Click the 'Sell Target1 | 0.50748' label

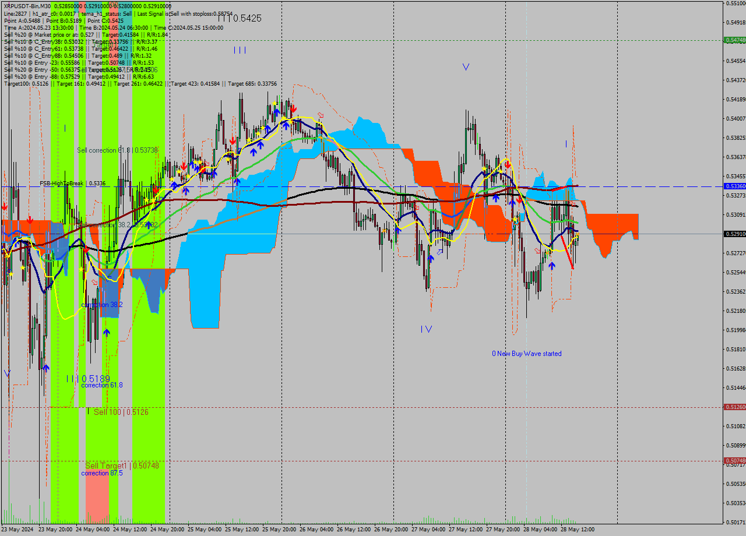122,466
